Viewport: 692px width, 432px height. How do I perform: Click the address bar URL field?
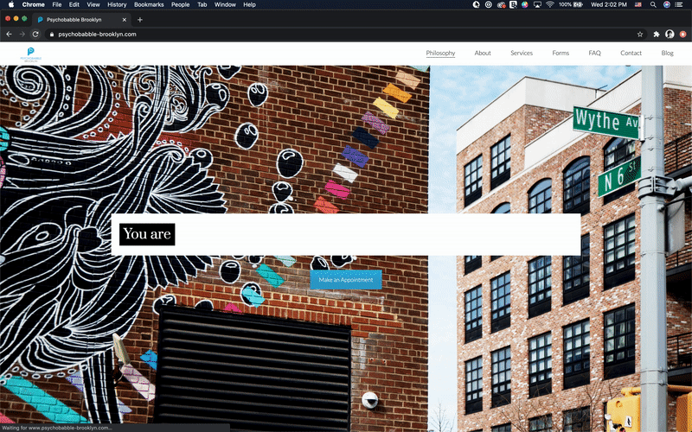click(x=344, y=34)
